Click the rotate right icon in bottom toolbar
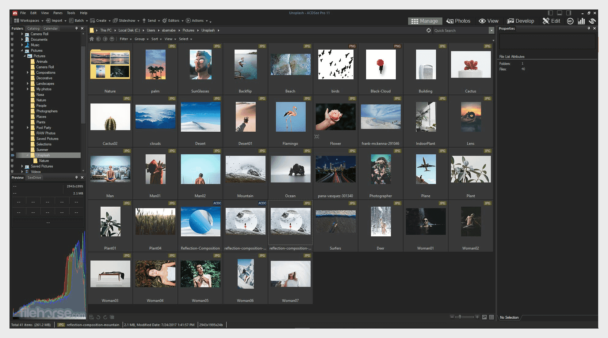The image size is (608, 338). (x=105, y=317)
